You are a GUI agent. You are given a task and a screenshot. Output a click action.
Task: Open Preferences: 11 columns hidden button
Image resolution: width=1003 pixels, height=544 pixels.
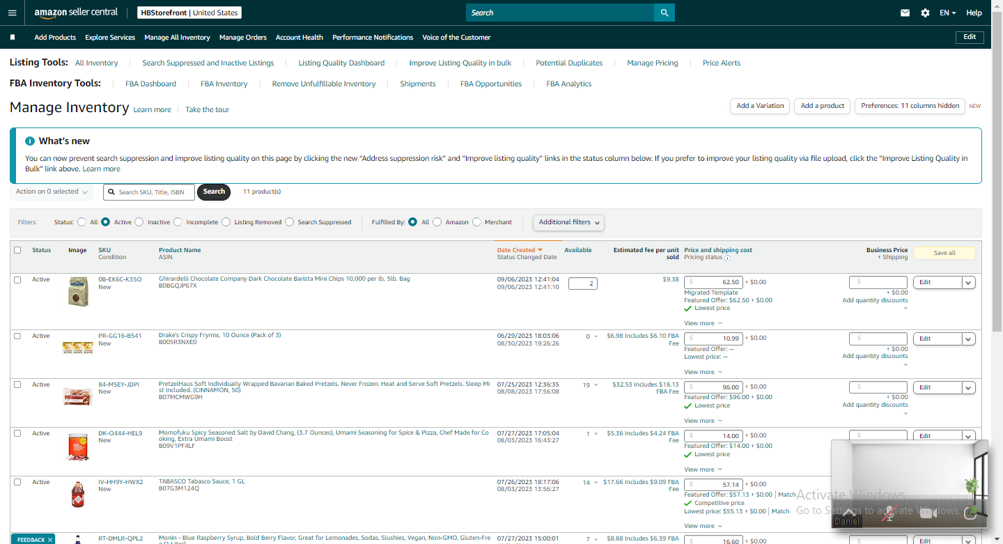(910, 106)
